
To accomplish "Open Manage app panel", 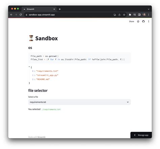I will point(141,135).
